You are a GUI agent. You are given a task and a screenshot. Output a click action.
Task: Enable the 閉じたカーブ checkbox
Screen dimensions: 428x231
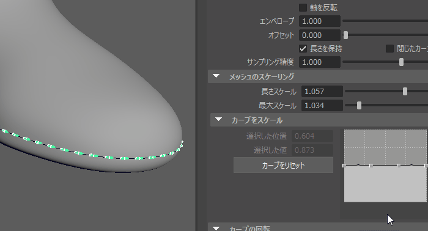(x=389, y=49)
